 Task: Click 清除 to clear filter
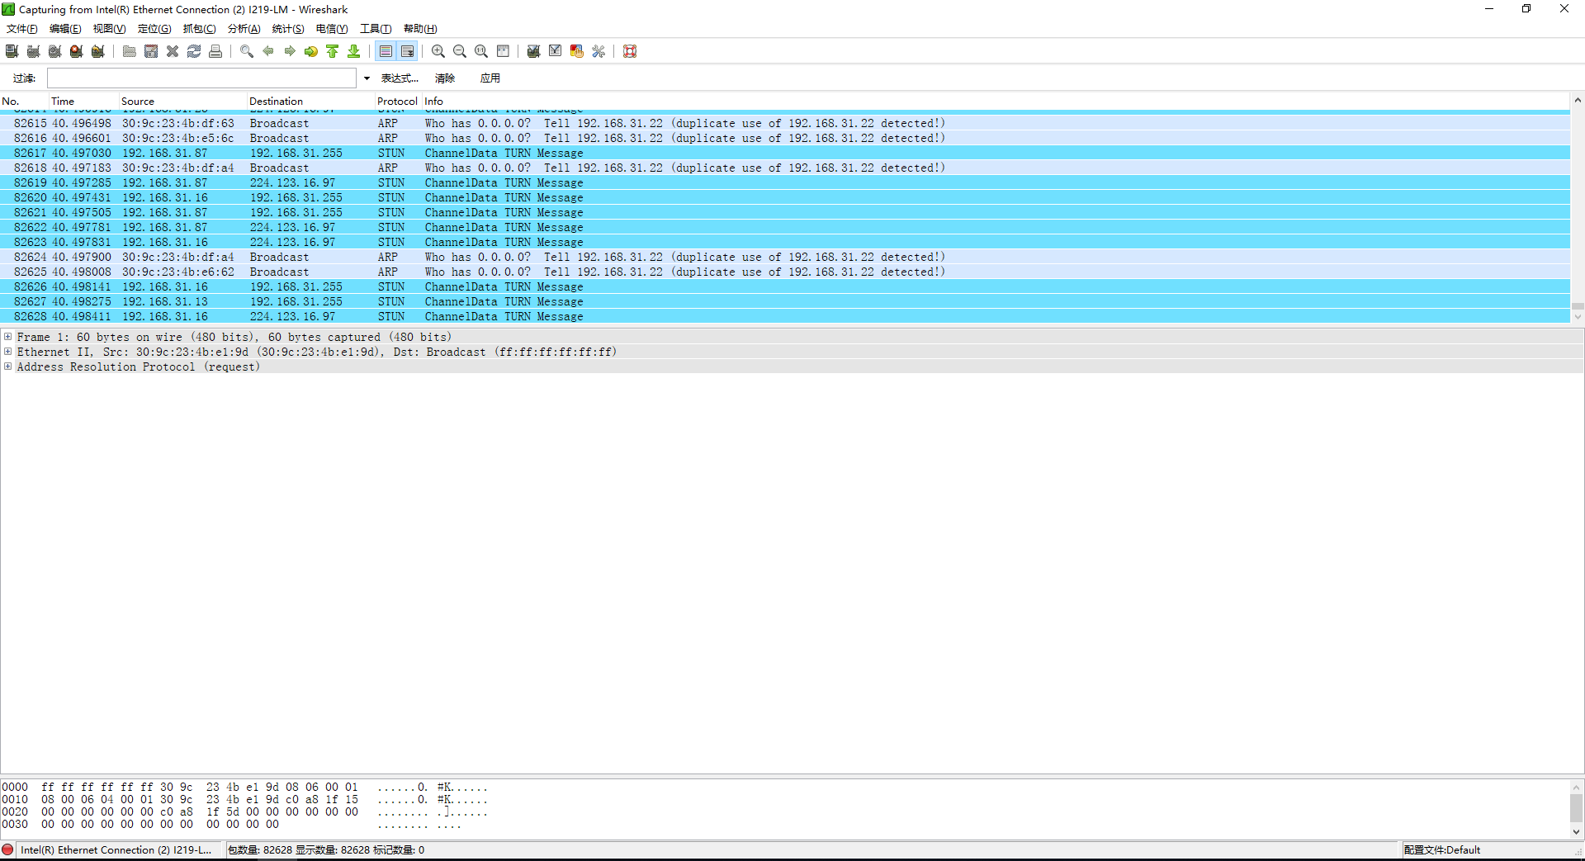coord(445,78)
